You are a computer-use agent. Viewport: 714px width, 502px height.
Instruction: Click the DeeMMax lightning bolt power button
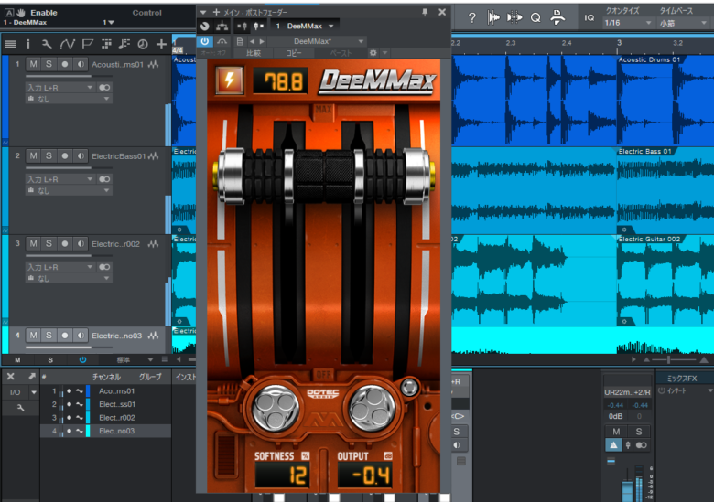tap(230, 81)
